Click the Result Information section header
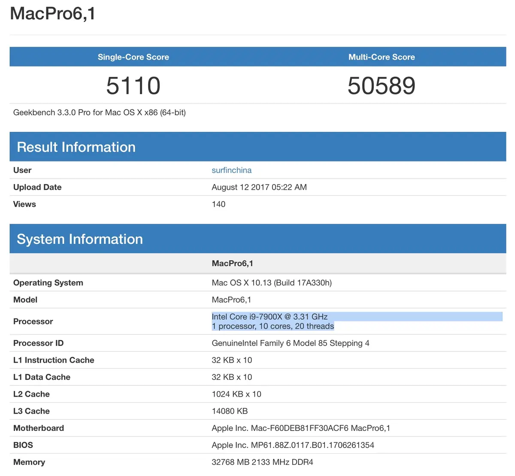 pyautogui.click(x=76, y=147)
